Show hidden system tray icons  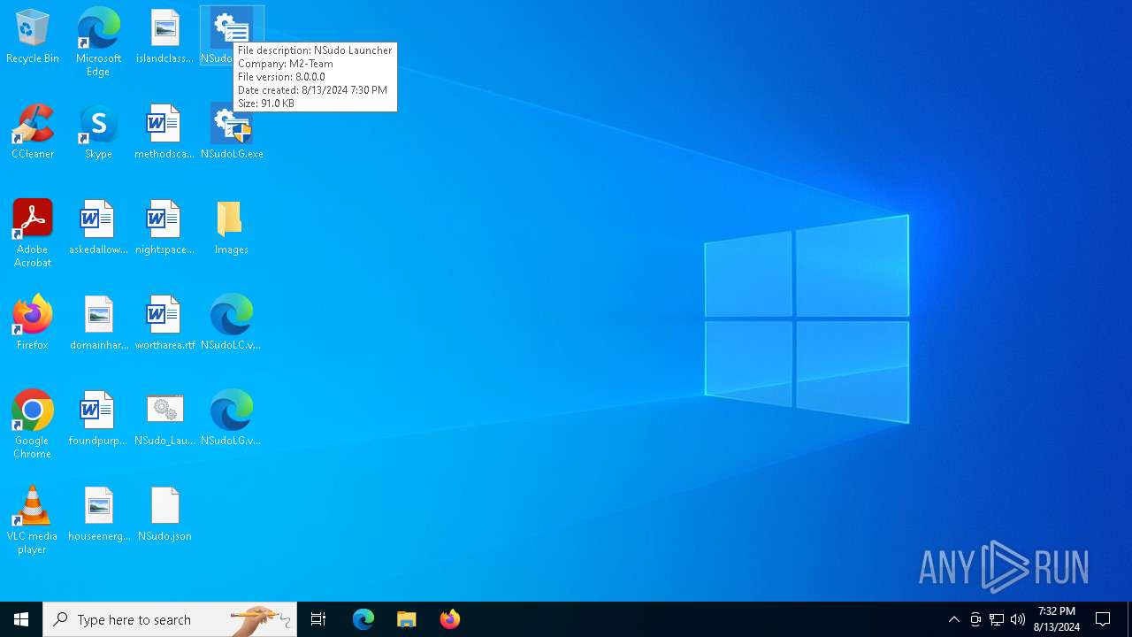954,619
